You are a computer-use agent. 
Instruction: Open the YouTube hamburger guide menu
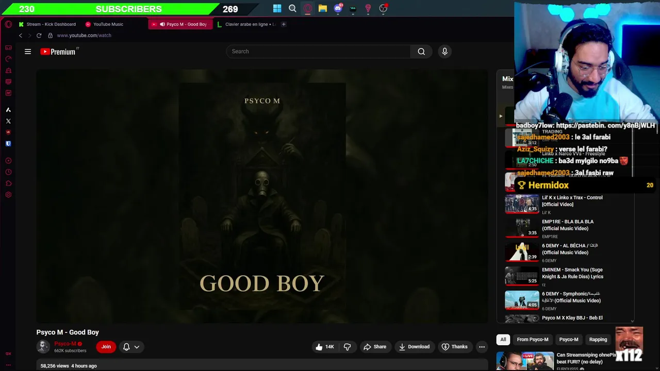28,52
